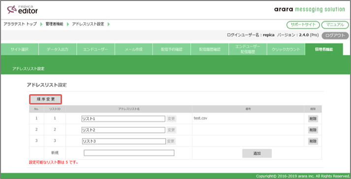351x179 pixels.
Task: Switch to the クリックカウント tab
Action: tap(286, 49)
